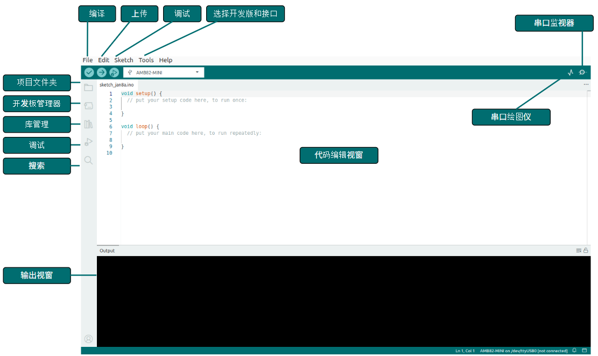Click the user account icon in sidebar
This screenshot has width=598, height=356.
(x=88, y=339)
